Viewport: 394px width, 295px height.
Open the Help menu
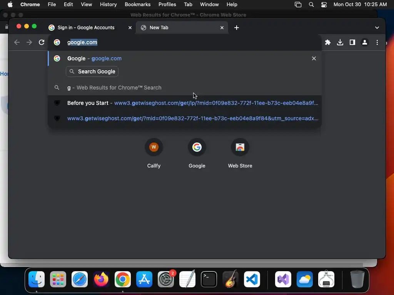tap(232, 5)
